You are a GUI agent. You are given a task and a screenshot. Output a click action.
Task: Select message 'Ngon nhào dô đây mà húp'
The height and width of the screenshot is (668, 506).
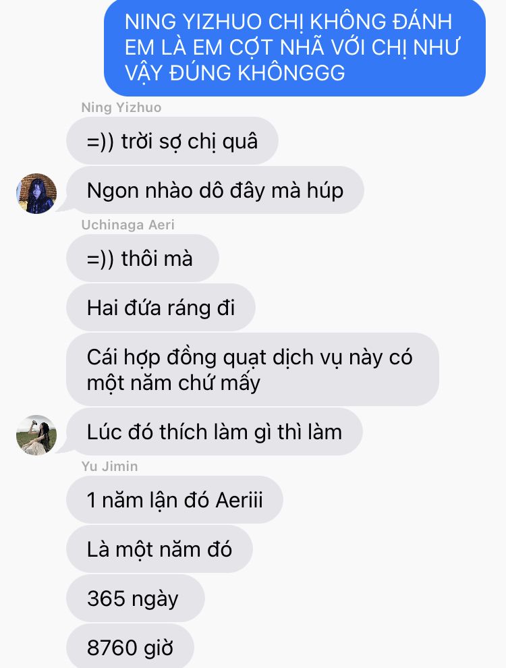[x=215, y=190]
